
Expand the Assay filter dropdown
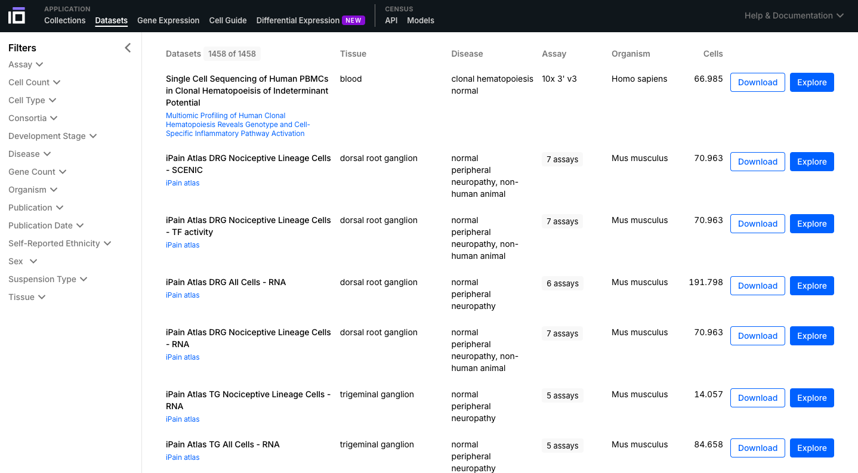26,64
